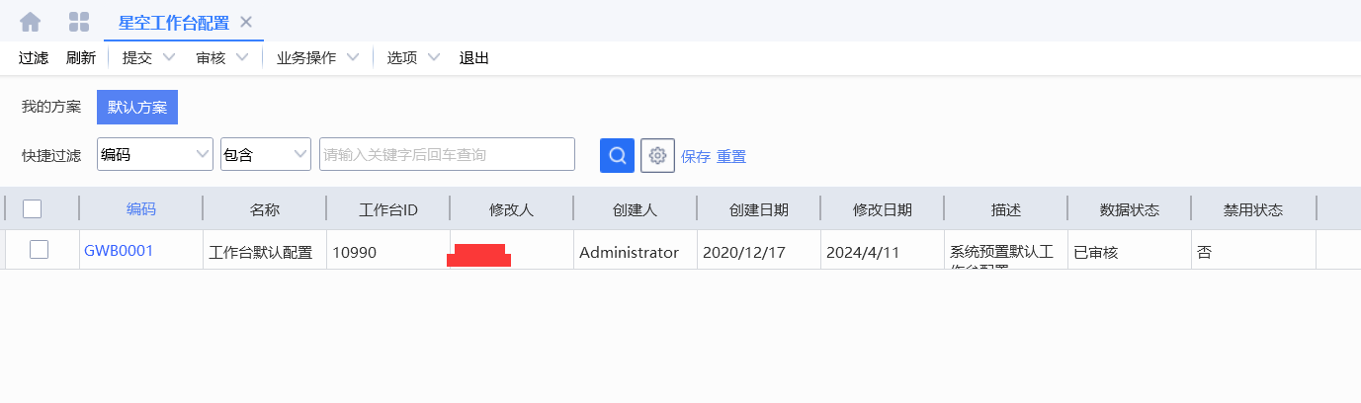Go to the home icon
Image resolution: width=1361 pixels, height=403 pixels.
point(31,21)
